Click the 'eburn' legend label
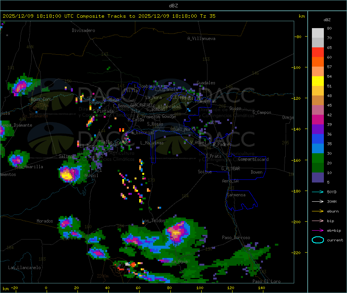This screenshot has width=347, height=293. (x=333, y=211)
